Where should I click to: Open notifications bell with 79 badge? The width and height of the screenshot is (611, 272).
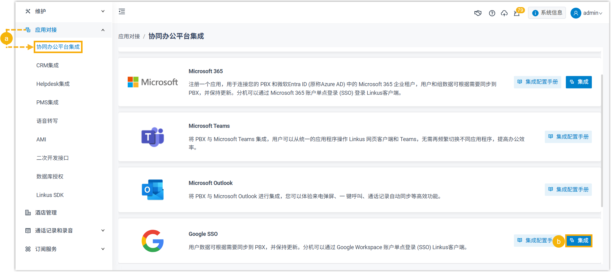point(517,13)
